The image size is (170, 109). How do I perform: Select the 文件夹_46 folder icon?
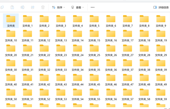[111, 78]
